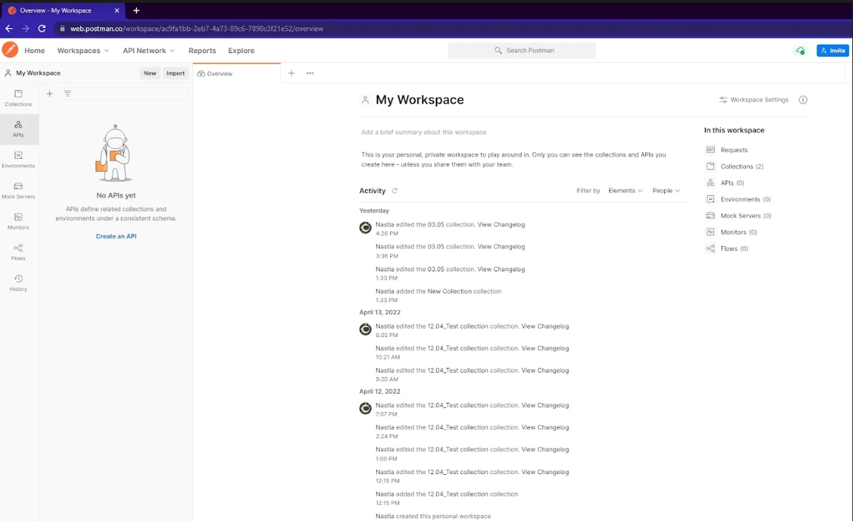The image size is (853, 521).
Task: Click View Changelog for the 4:26 PM edit
Action: [x=501, y=224]
